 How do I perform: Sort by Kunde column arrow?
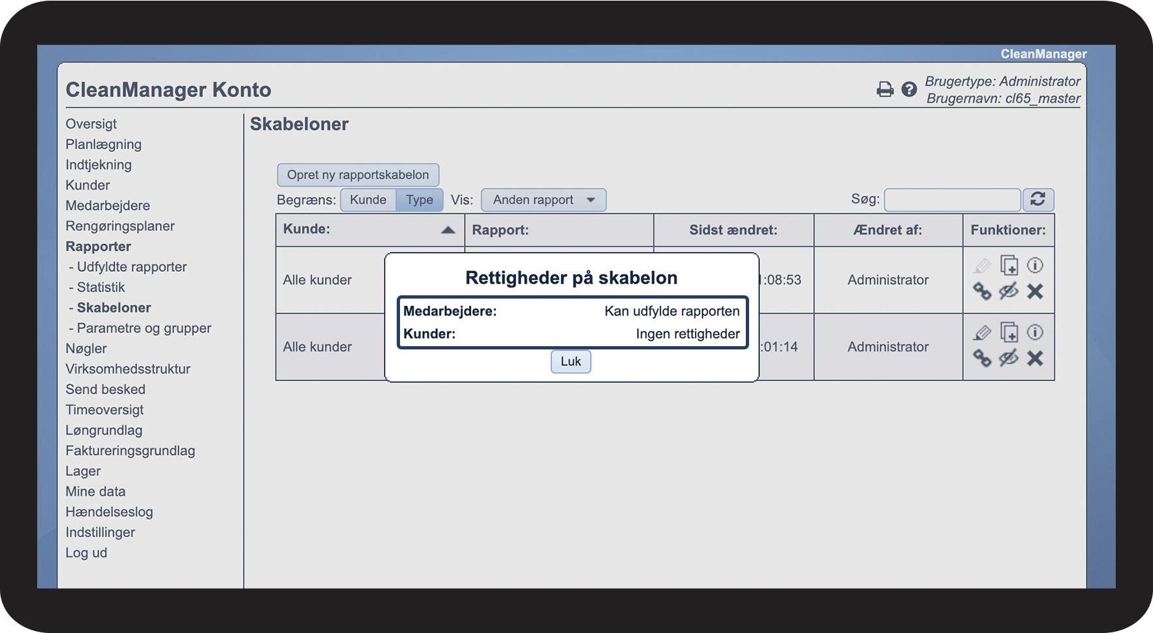pyautogui.click(x=448, y=229)
